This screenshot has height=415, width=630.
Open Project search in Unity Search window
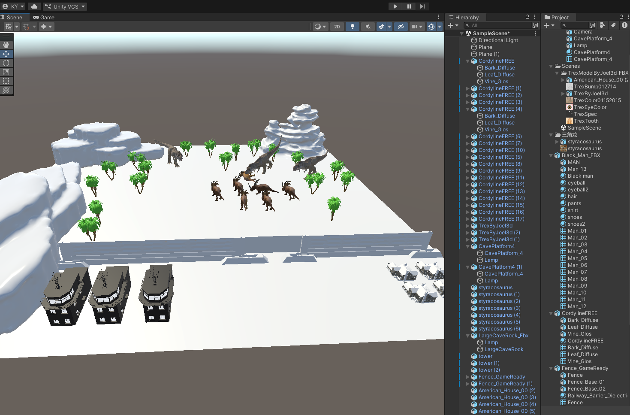pos(592,25)
